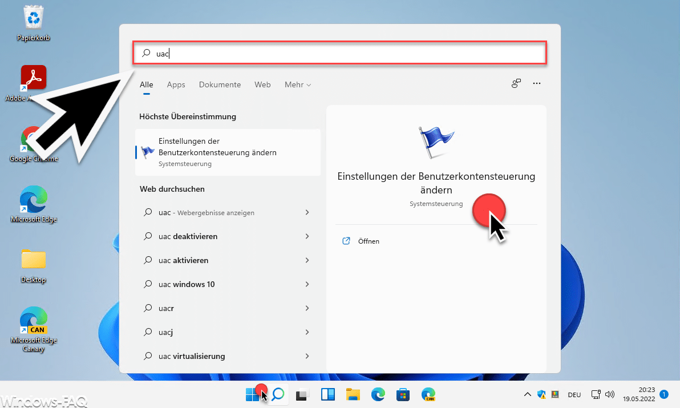Expand arrow next to "uacj"
The height and width of the screenshot is (408, 680).
[307, 332]
